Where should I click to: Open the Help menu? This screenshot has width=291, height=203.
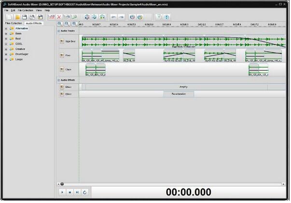tap(47, 11)
